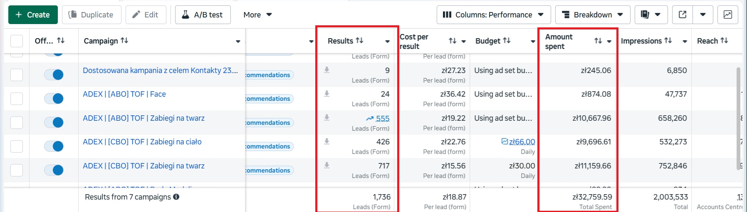Click info icon beside Results from 7 campaigns

pos(176,197)
